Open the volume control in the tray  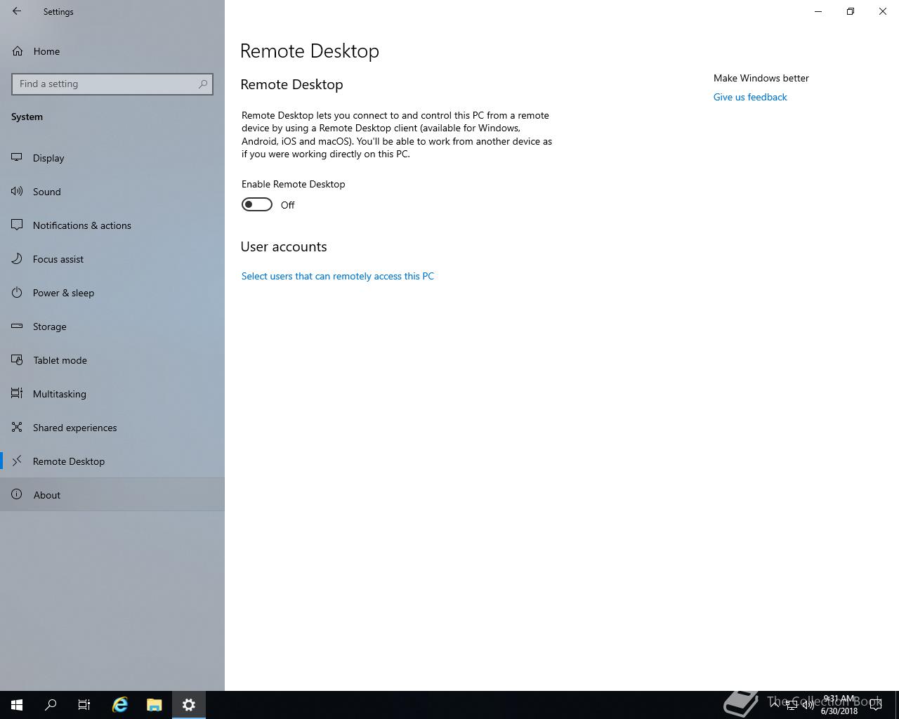coord(808,705)
